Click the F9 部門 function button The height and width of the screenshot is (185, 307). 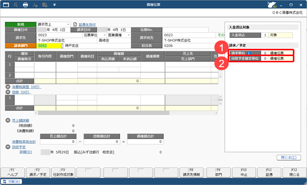click(218, 172)
